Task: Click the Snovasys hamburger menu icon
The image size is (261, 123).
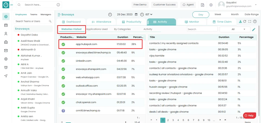Action: click(x=59, y=15)
